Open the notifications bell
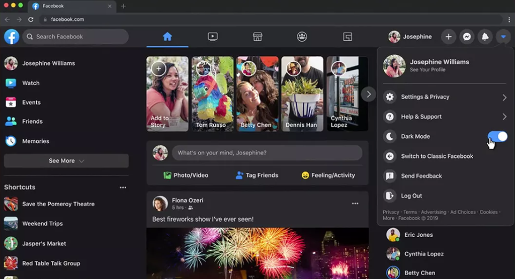This screenshot has height=279, width=515. (x=485, y=37)
